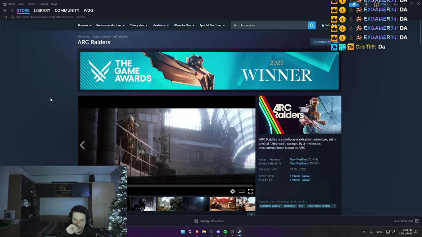Image resolution: width=422 pixels, height=237 pixels.
Task: Expand Ways to Play dropdown
Action: (x=184, y=25)
